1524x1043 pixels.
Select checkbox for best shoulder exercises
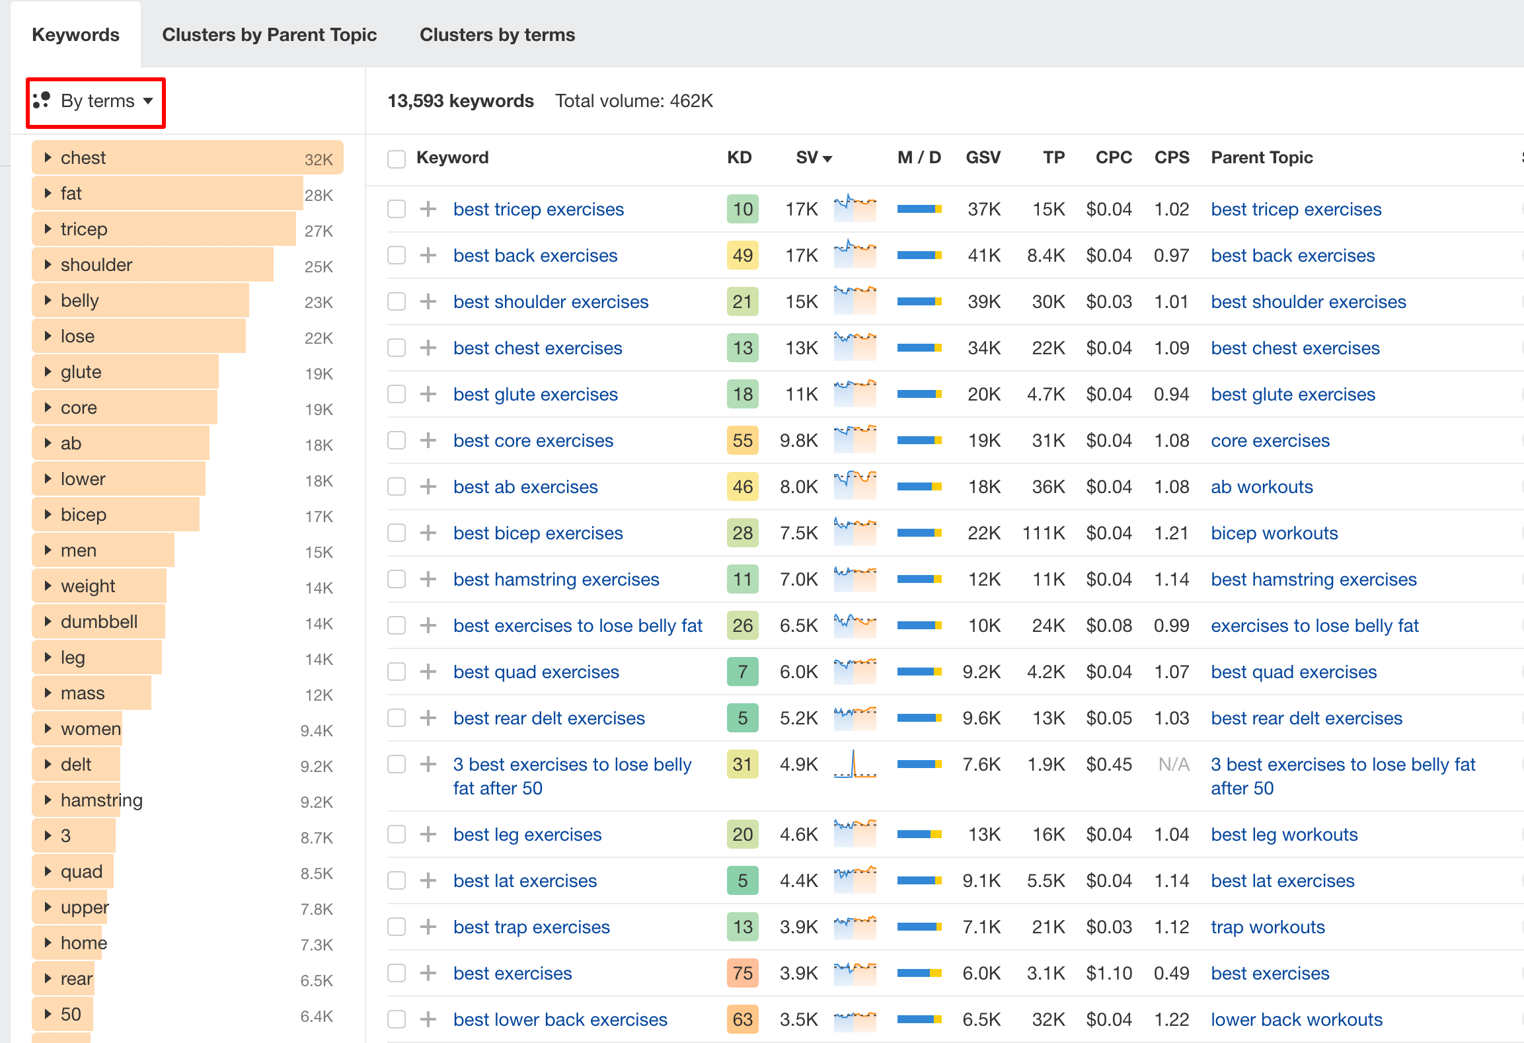[397, 302]
